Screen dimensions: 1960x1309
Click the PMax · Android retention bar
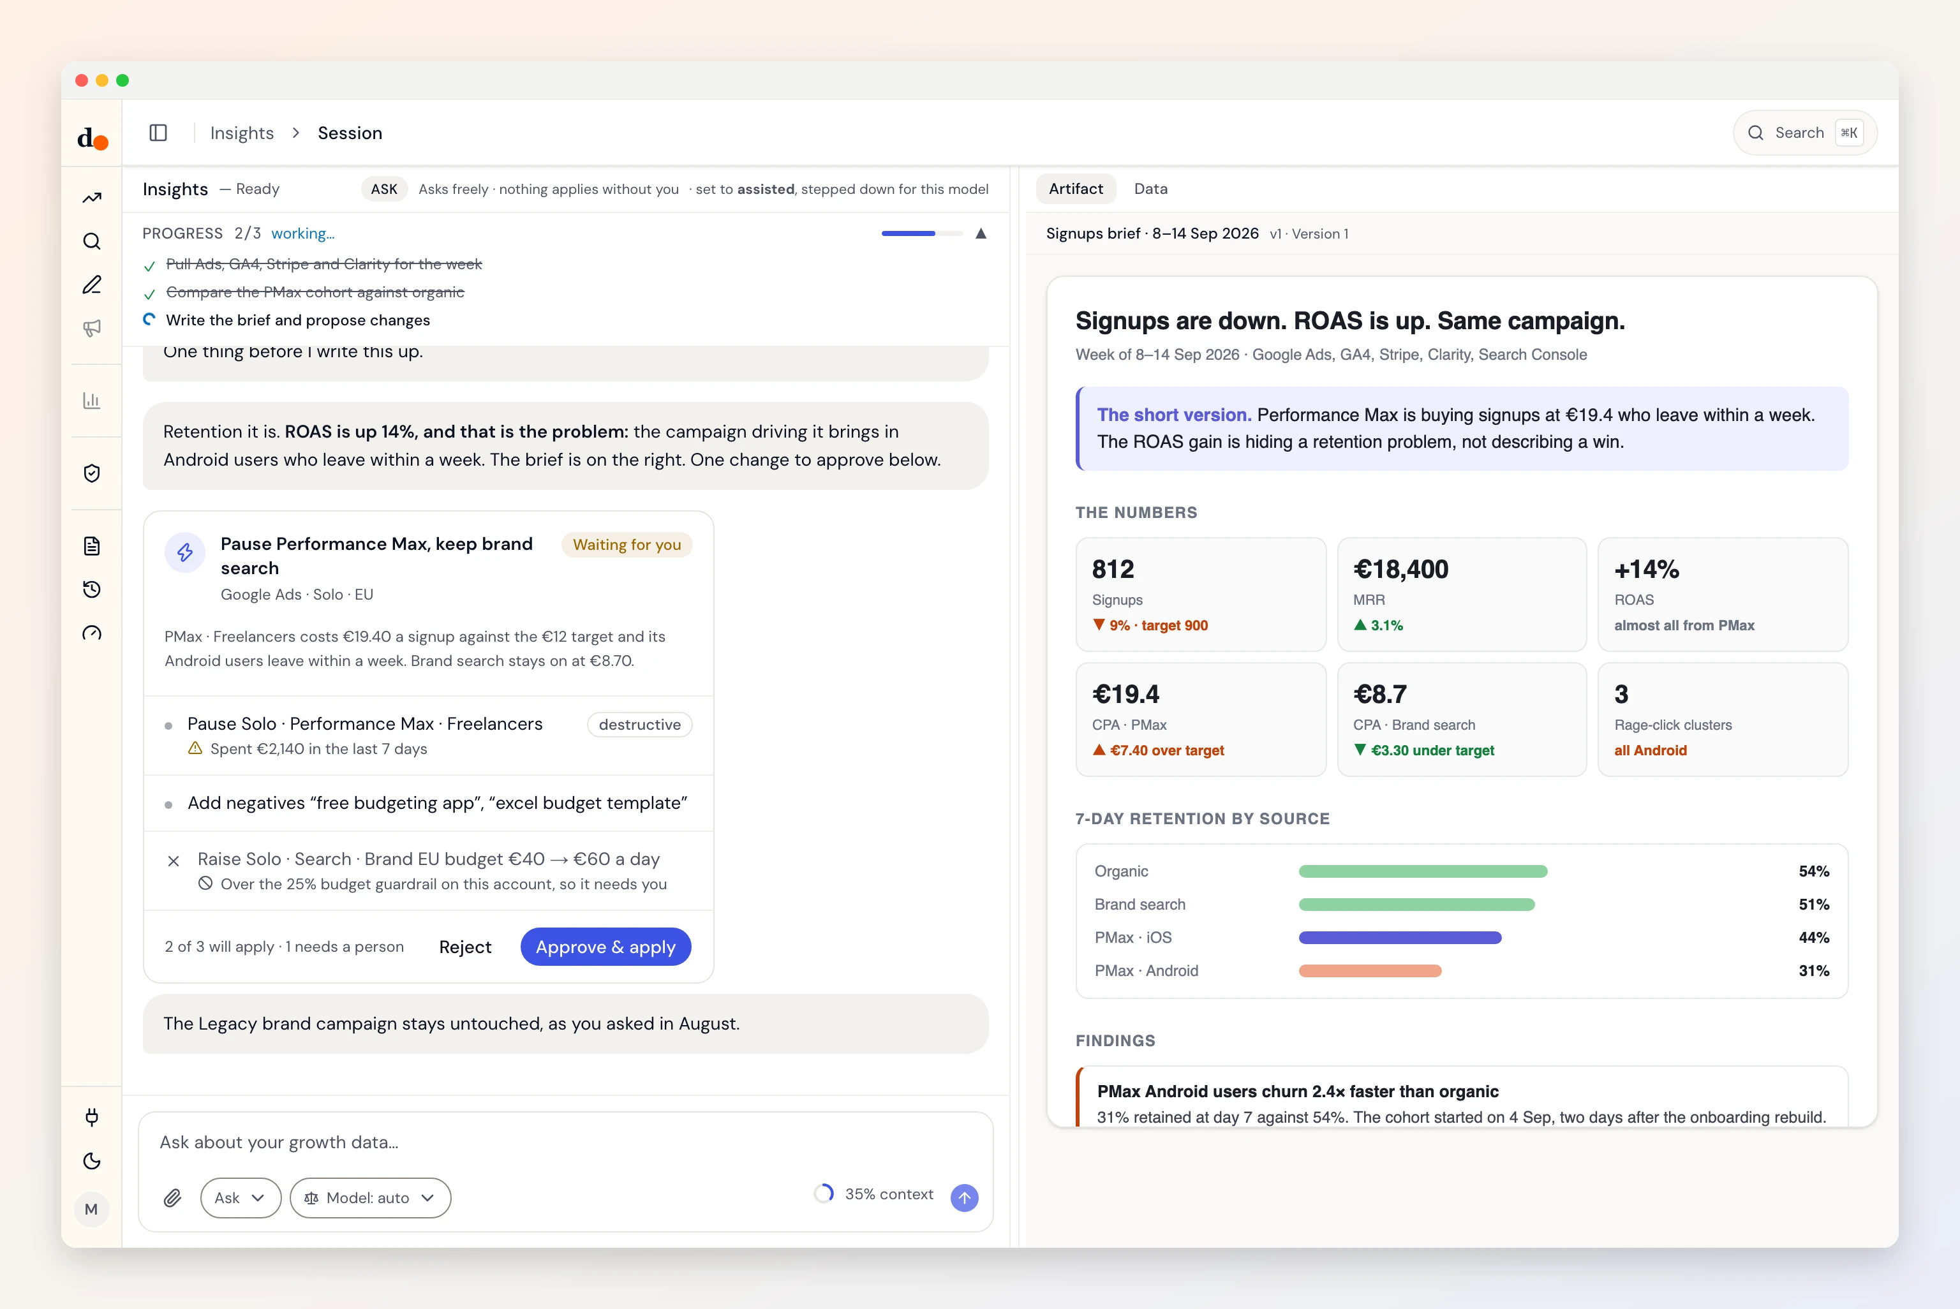click(x=1370, y=971)
